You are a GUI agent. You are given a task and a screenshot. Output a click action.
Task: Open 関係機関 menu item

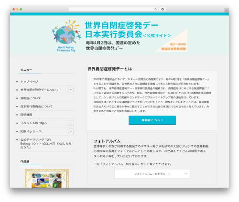coord(26,115)
